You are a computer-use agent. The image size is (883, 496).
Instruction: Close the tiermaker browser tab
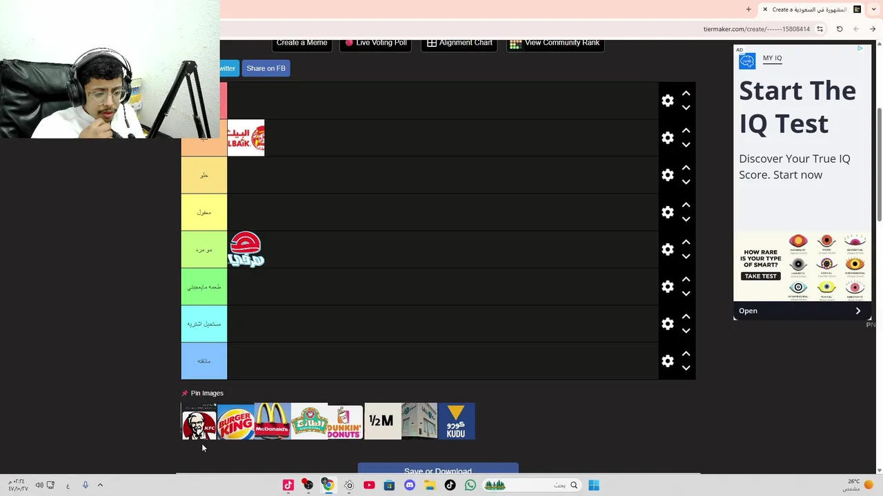click(765, 10)
